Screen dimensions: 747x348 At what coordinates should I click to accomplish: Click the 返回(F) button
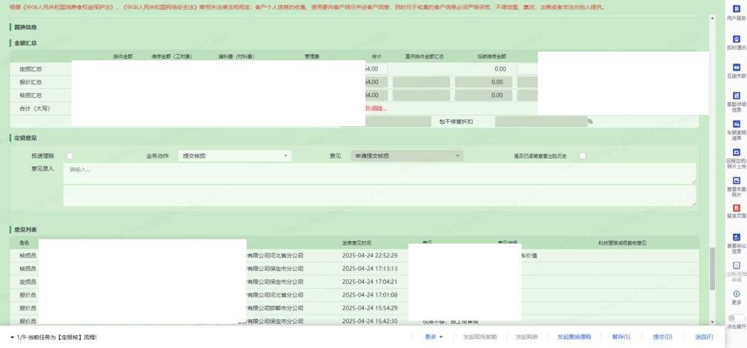(703, 337)
